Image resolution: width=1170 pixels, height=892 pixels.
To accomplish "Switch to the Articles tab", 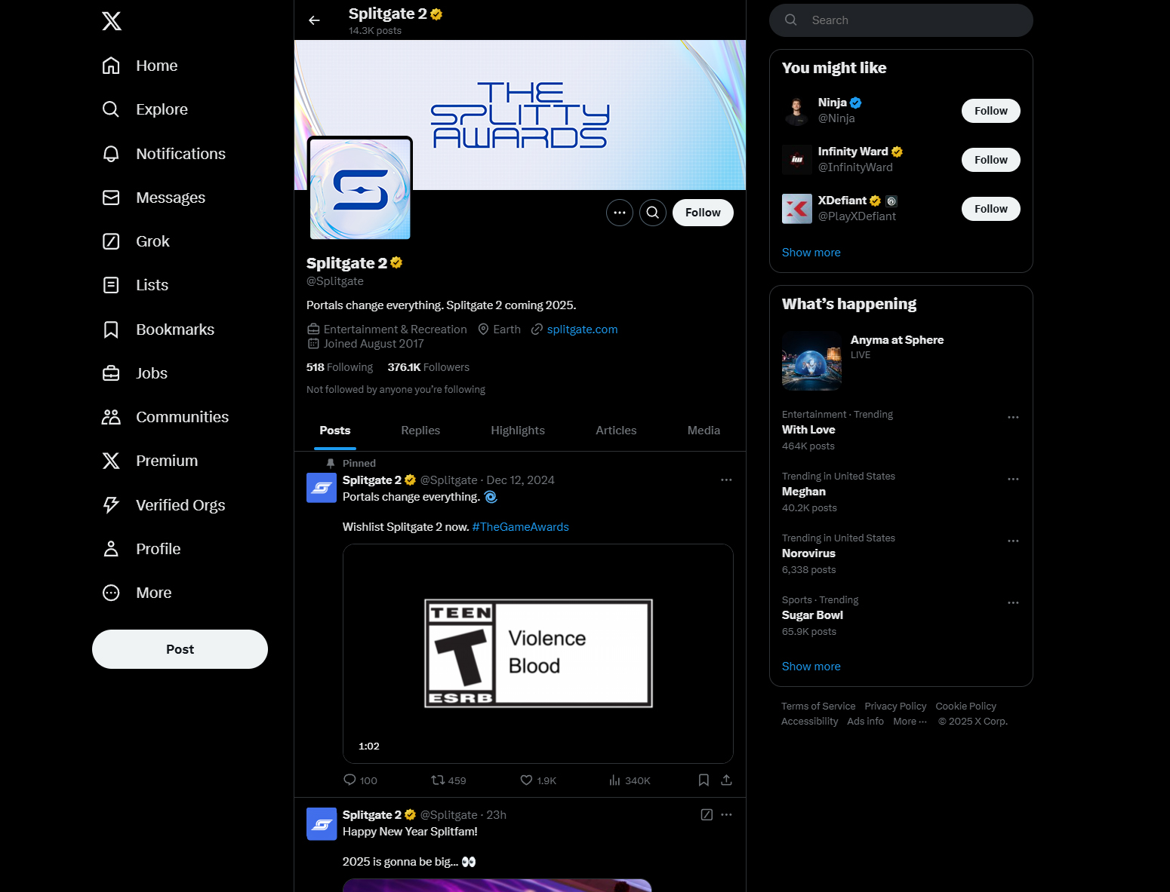I will (x=616, y=431).
